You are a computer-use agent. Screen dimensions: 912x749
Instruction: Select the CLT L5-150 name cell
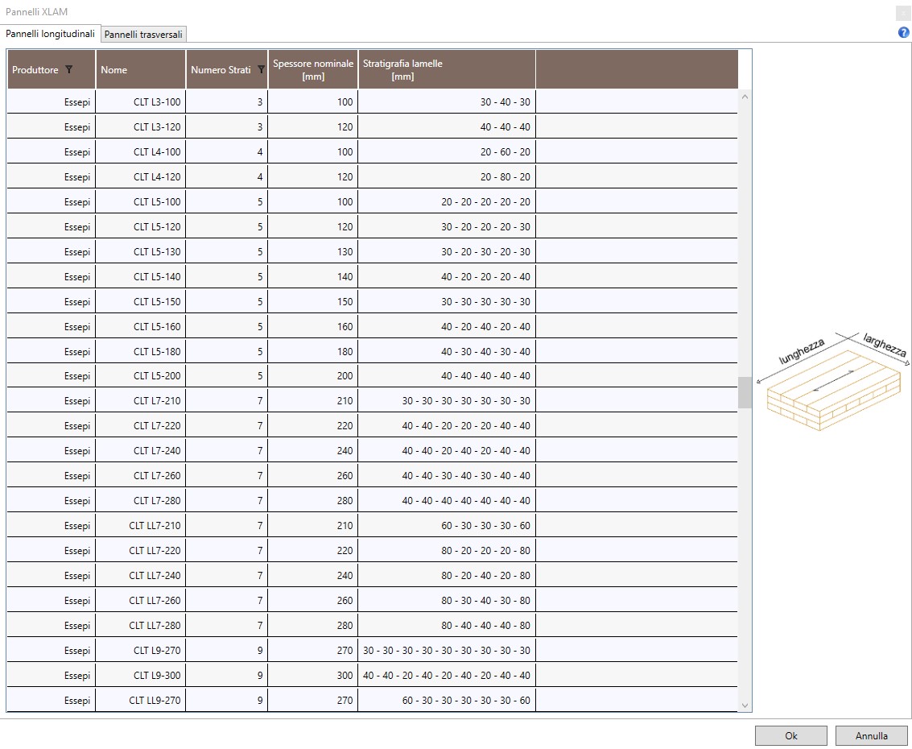pos(141,302)
